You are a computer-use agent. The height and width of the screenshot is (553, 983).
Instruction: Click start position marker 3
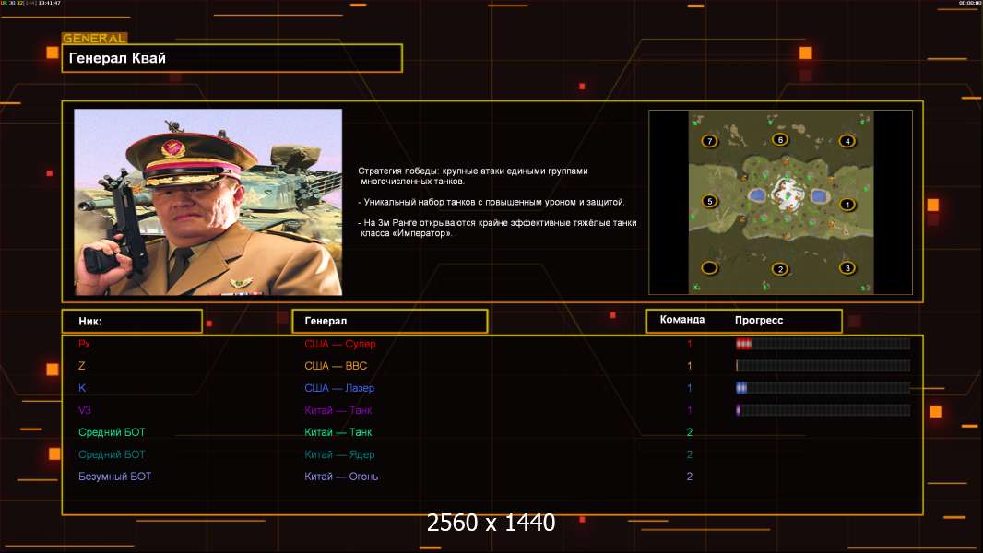(x=847, y=268)
